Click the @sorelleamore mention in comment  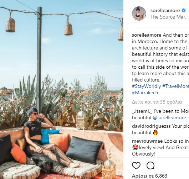(169, 118)
